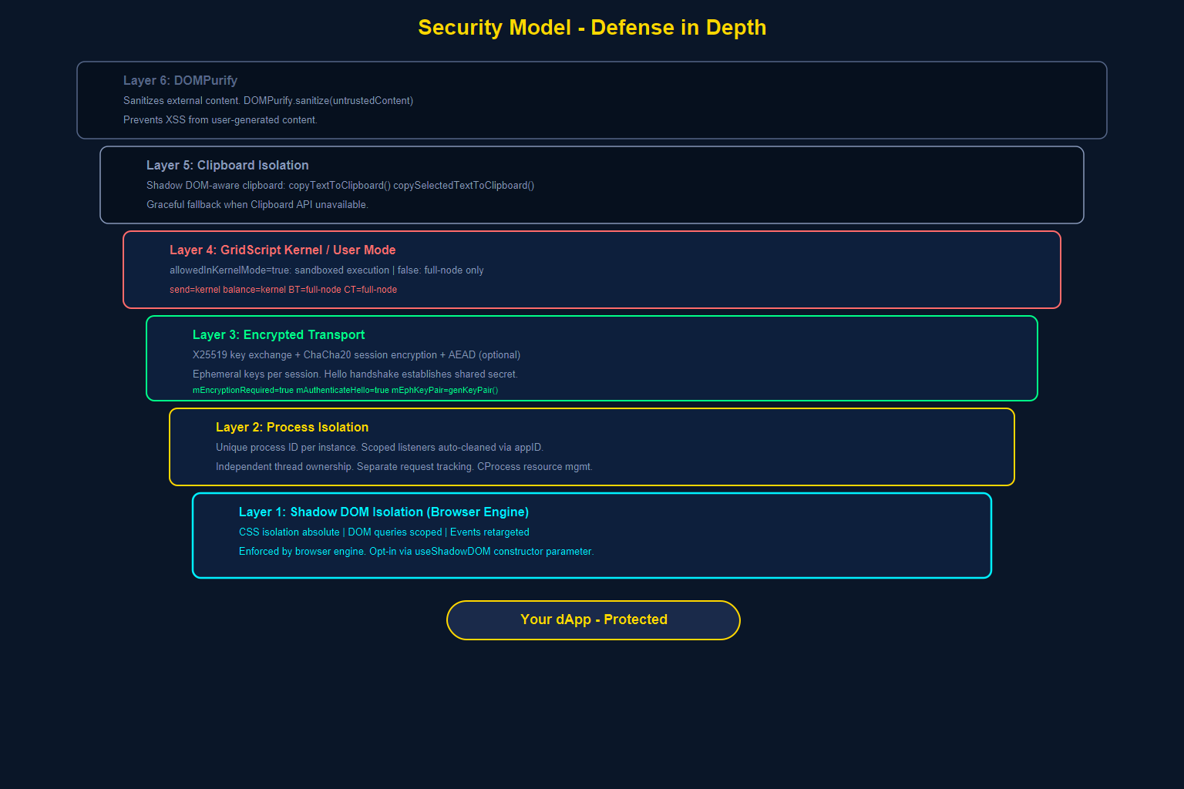1184x789 pixels.
Task: Click the Layer 5: Clipboard Isolation heading
Action: 227,165
